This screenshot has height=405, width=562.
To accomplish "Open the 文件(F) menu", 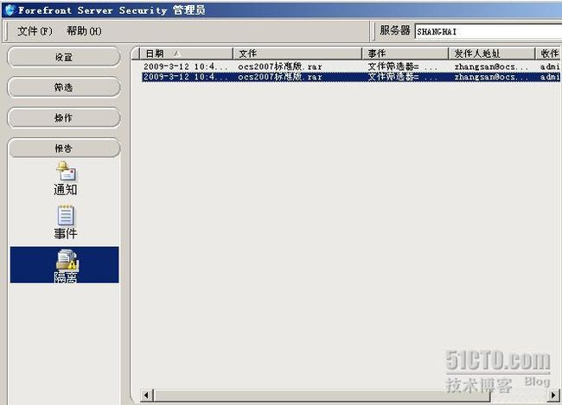I will click(35, 31).
